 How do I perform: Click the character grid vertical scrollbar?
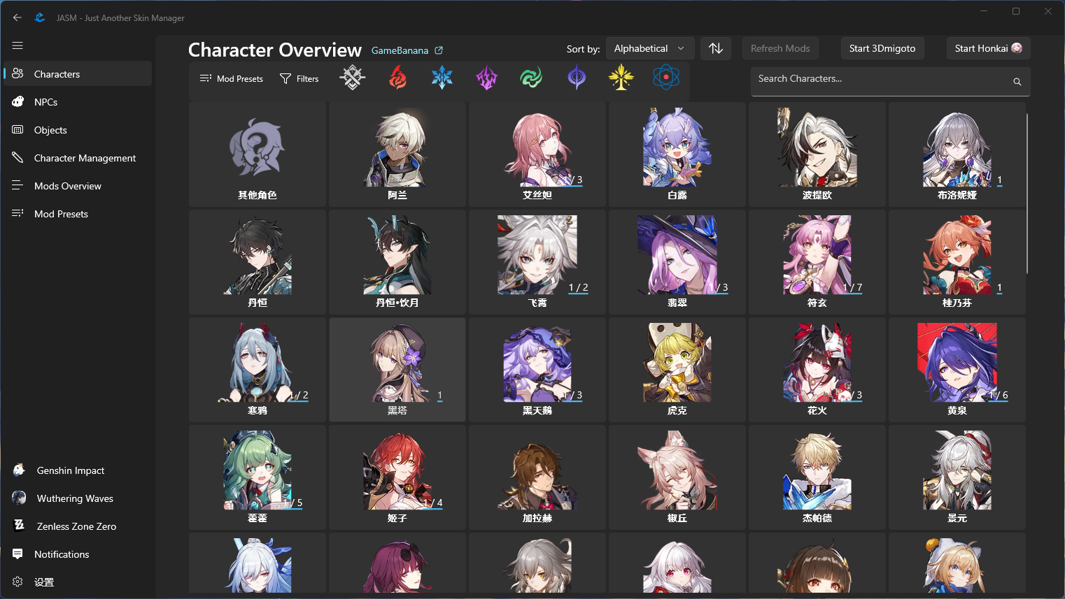1027,193
